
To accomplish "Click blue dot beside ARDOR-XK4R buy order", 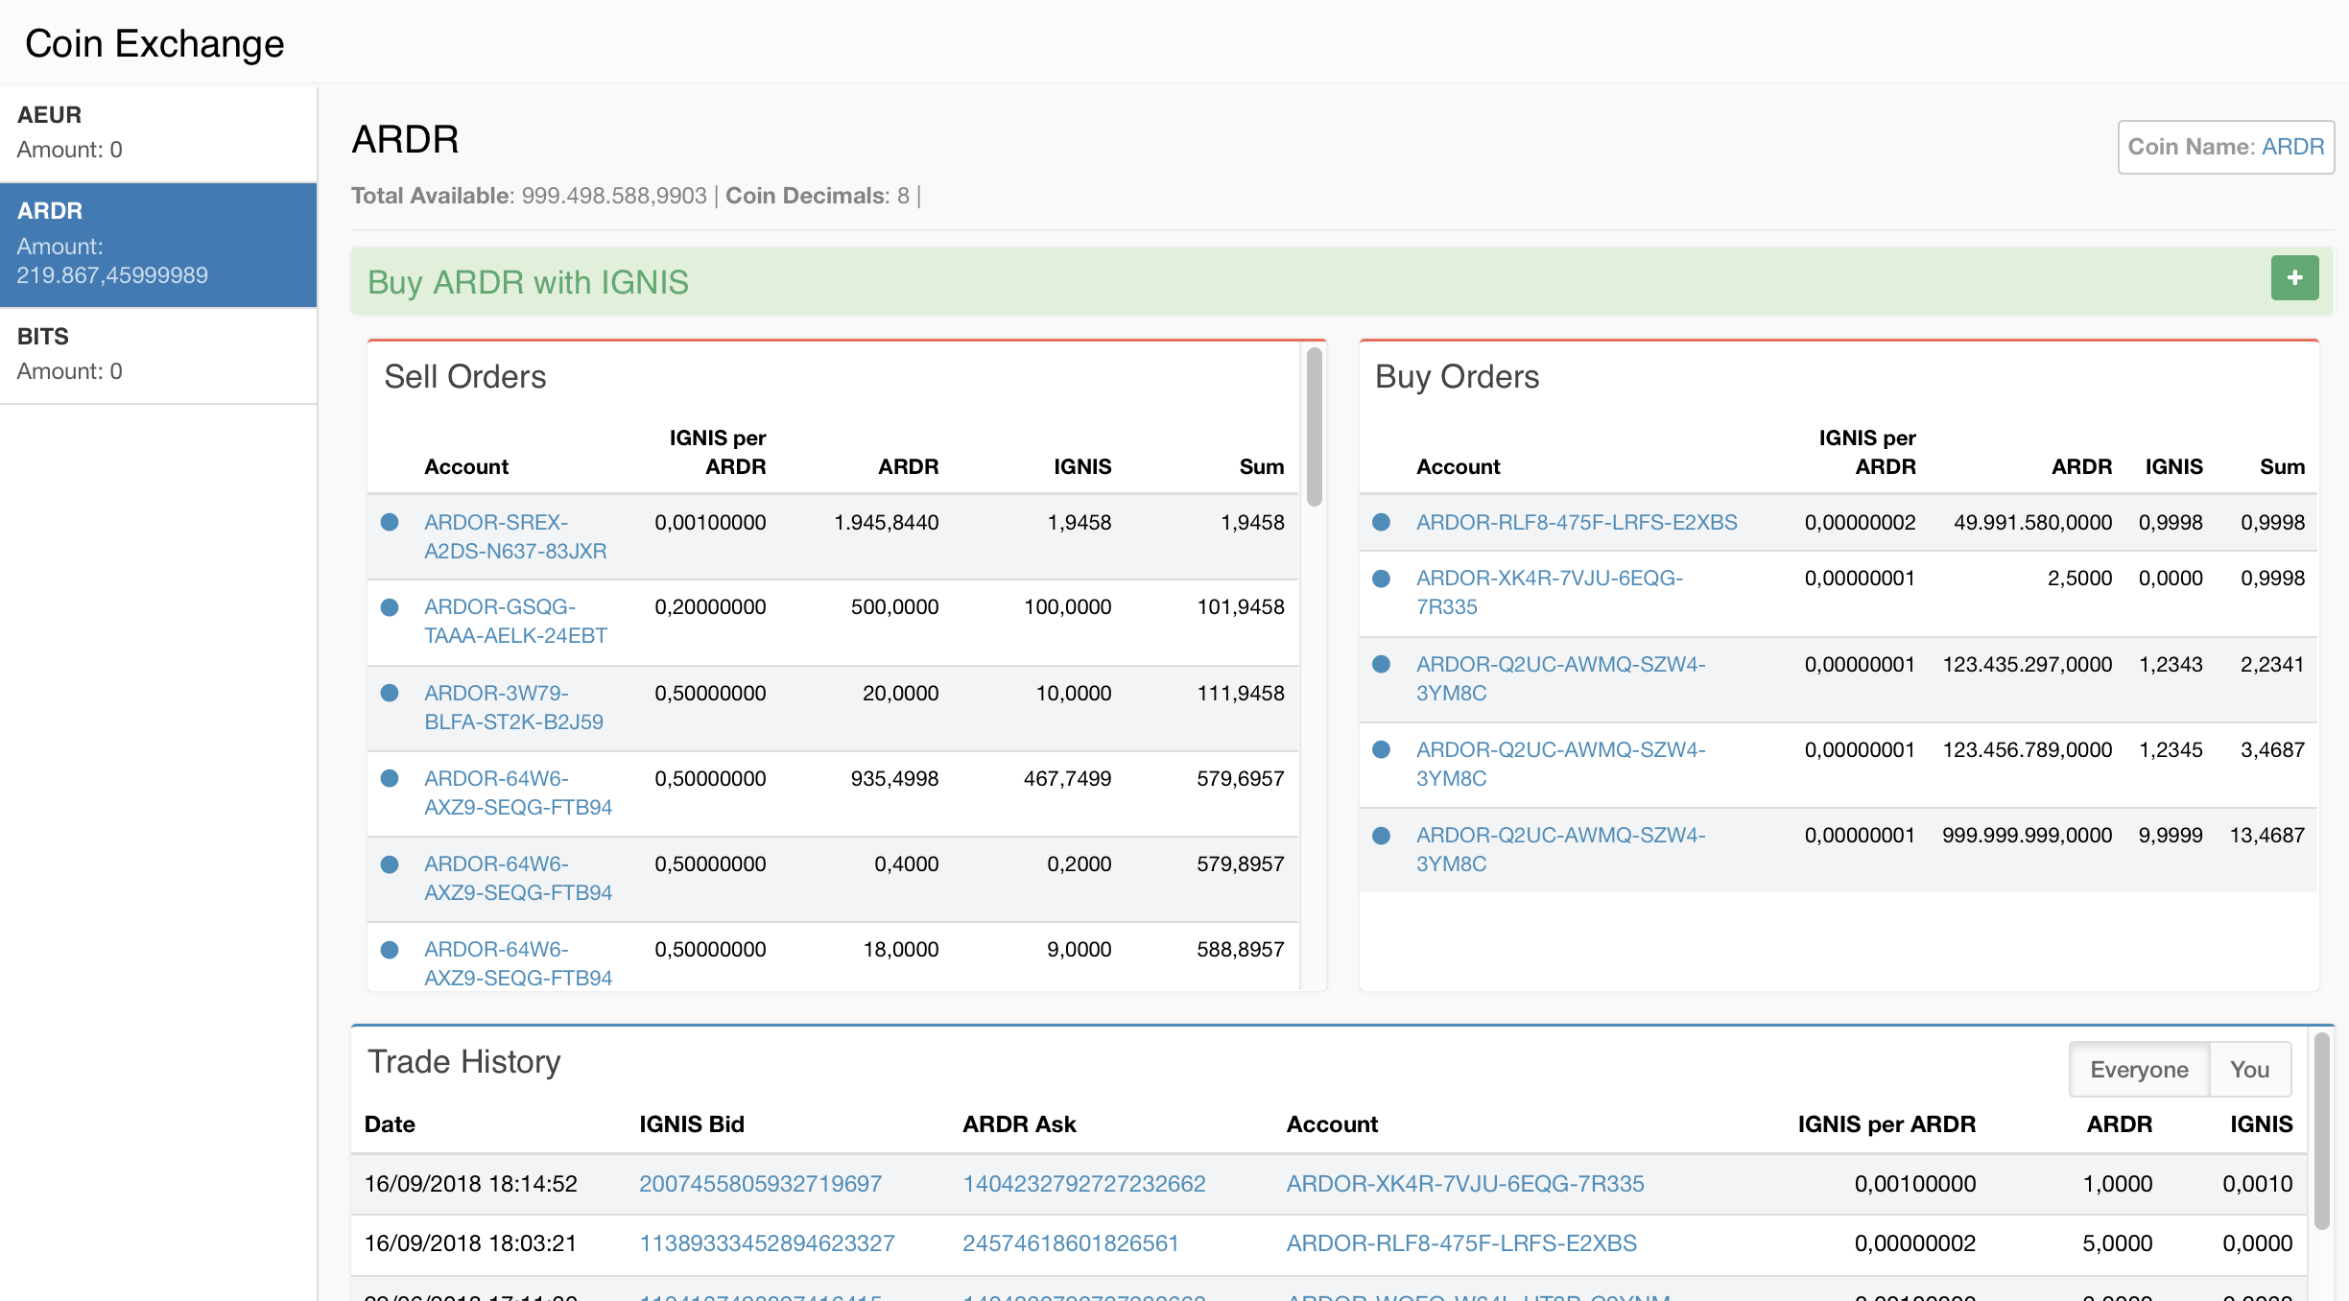I will point(1381,579).
